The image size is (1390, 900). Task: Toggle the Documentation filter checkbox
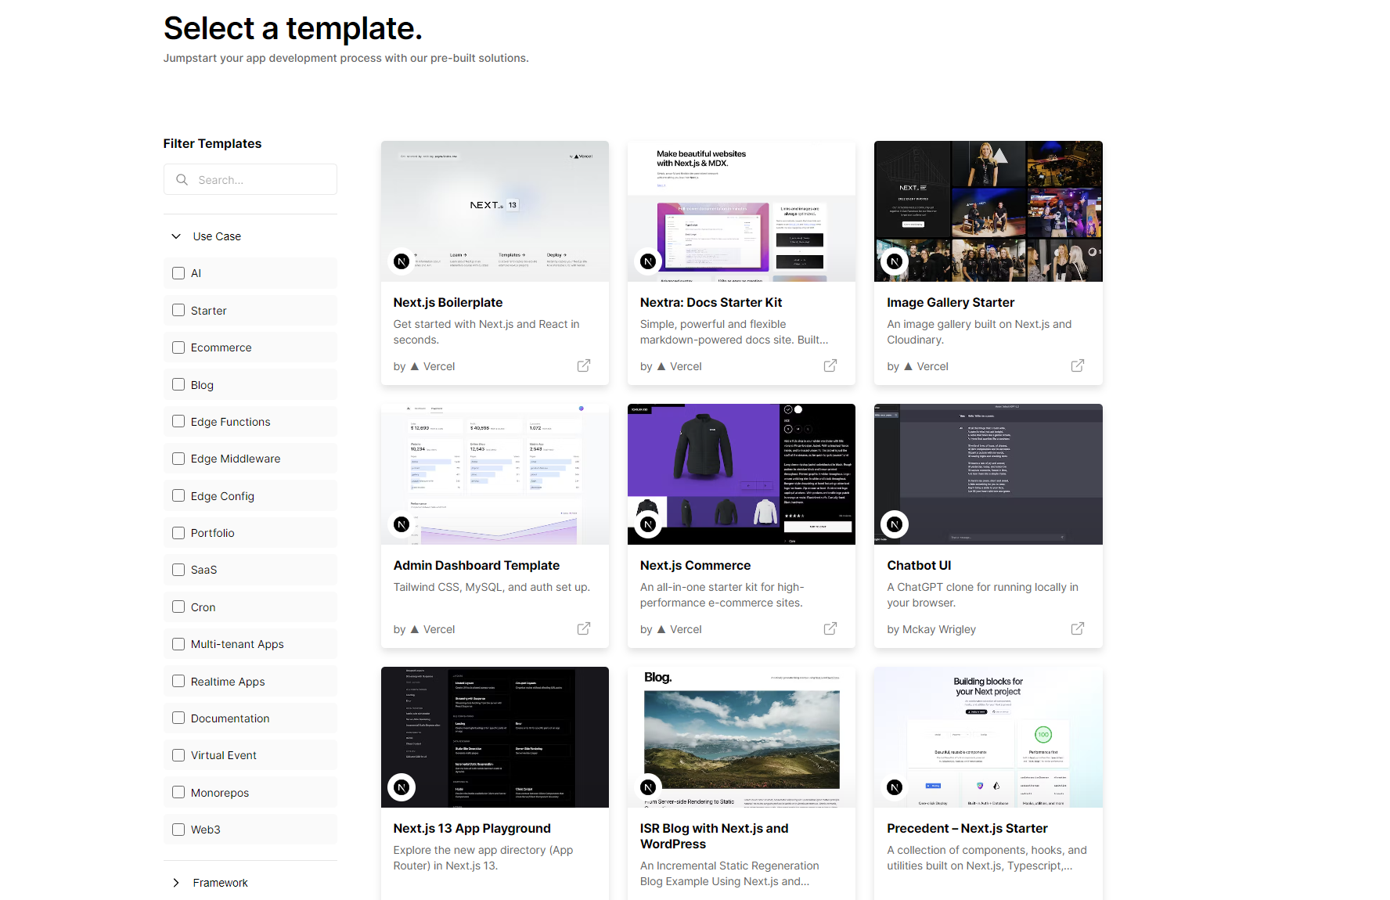(178, 718)
